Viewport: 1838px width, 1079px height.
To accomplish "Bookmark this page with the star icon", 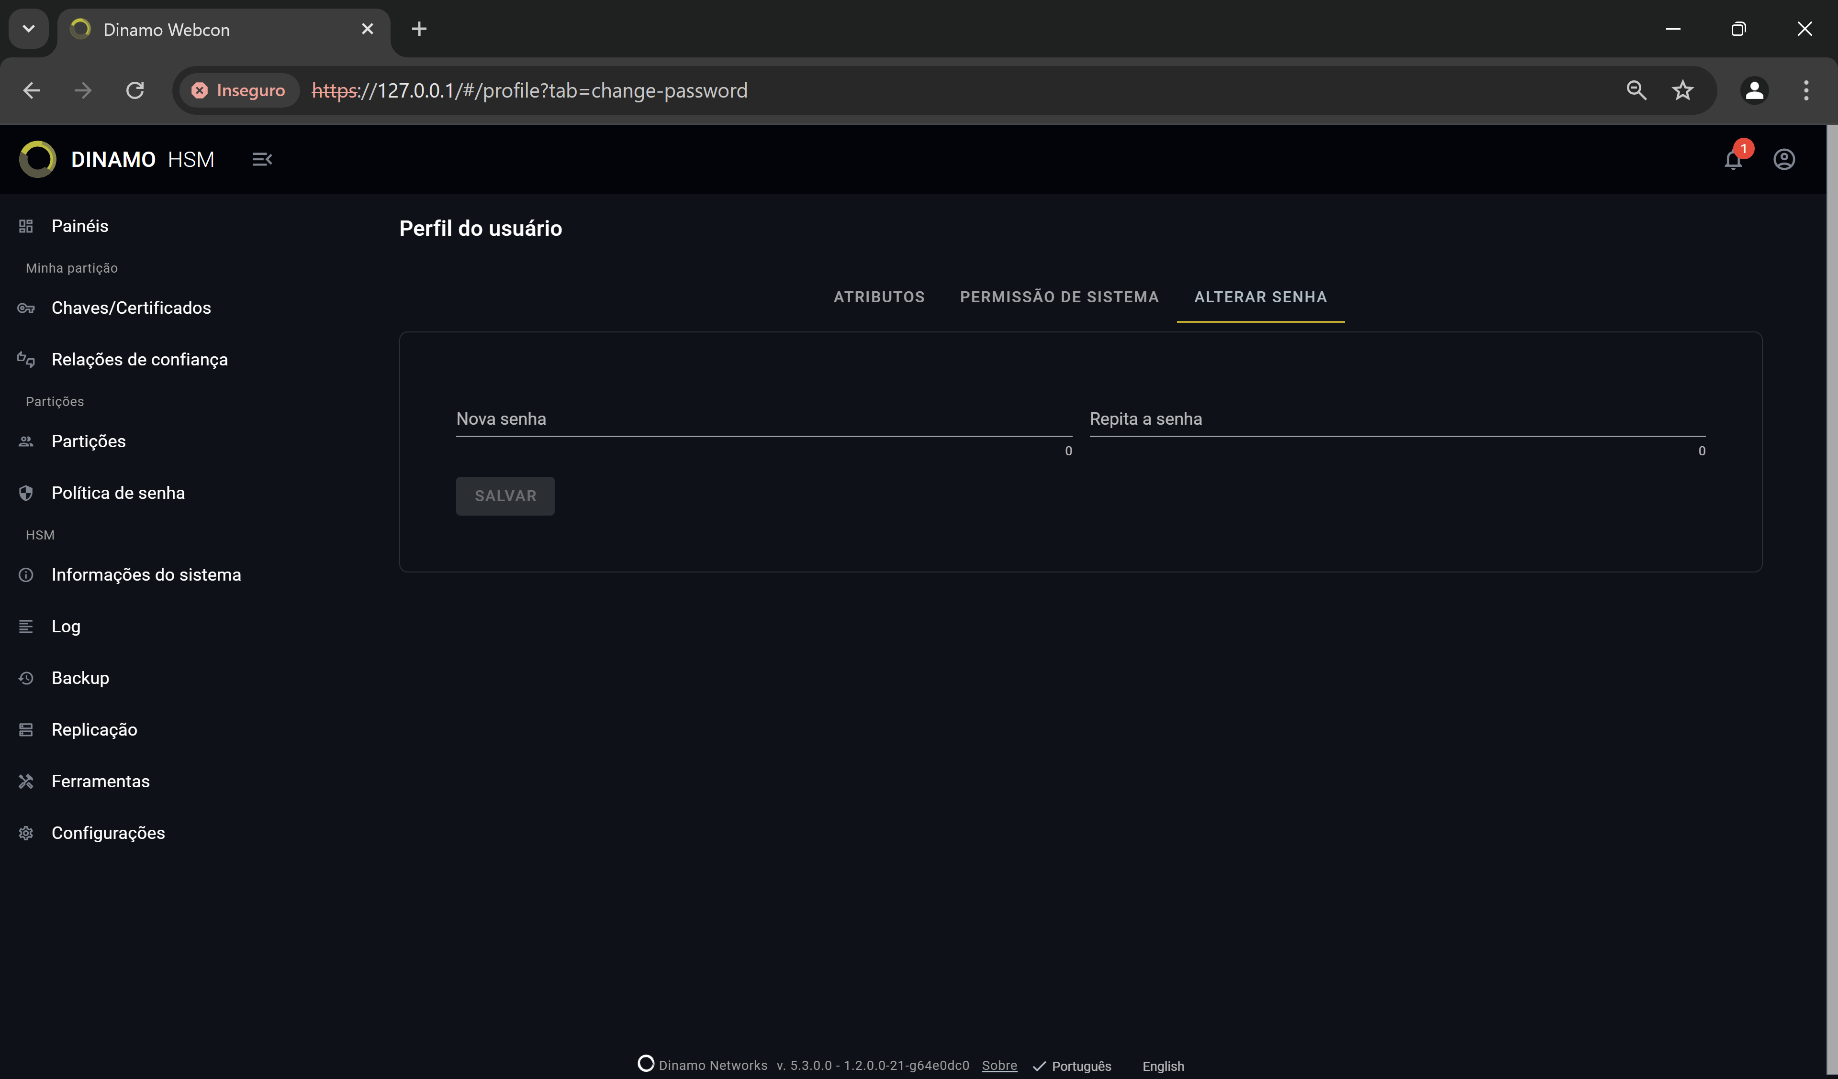I will 1682,90.
